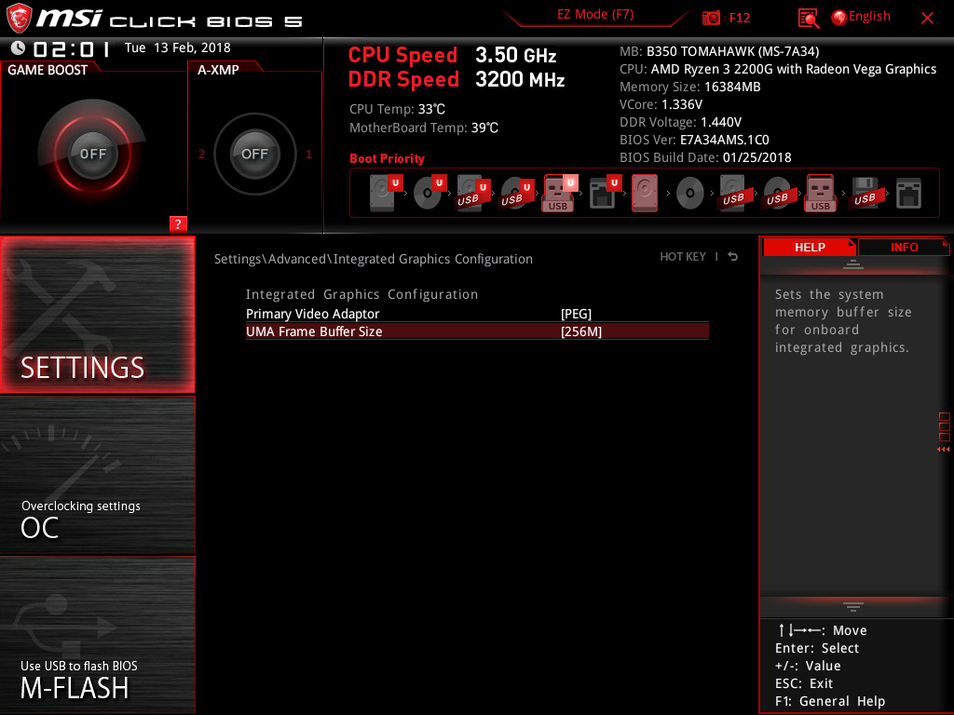Click the MSI dragon shield logo
This screenshot has height=715, width=954.
click(x=19, y=18)
